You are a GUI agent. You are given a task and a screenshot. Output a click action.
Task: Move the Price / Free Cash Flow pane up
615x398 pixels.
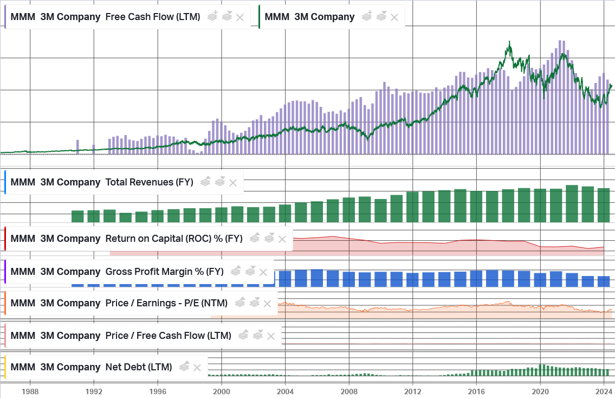243,335
